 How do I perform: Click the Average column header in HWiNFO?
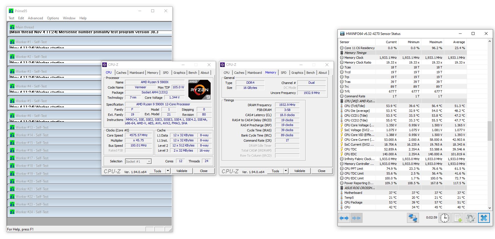(x=456, y=42)
